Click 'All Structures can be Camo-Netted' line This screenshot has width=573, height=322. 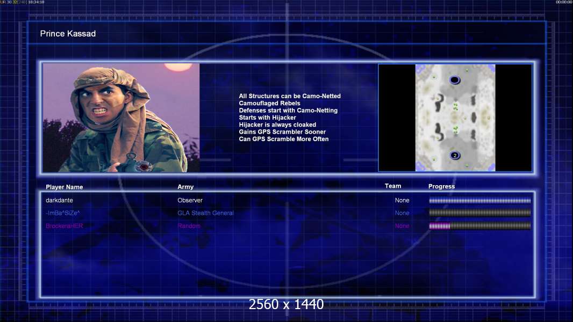pos(290,96)
